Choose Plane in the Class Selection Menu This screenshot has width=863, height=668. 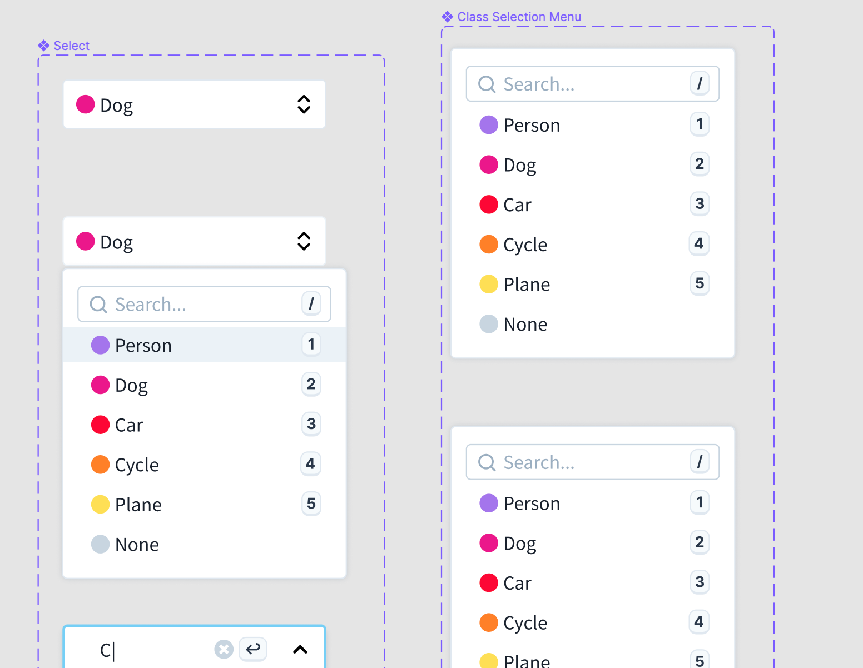pyautogui.click(x=526, y=284)
